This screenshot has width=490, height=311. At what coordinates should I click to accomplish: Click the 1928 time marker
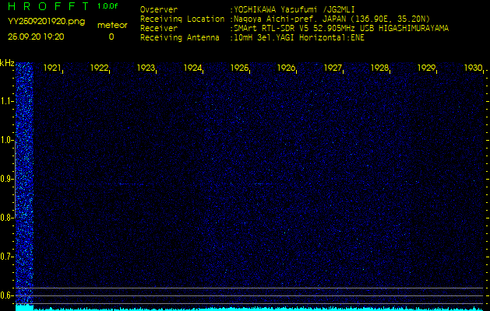tap(379, 68)
